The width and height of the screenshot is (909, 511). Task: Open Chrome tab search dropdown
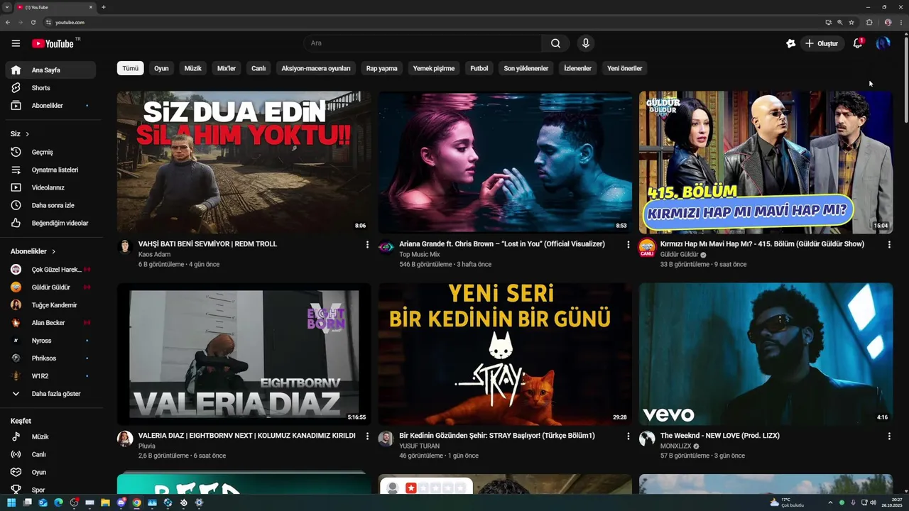(7, 7)
